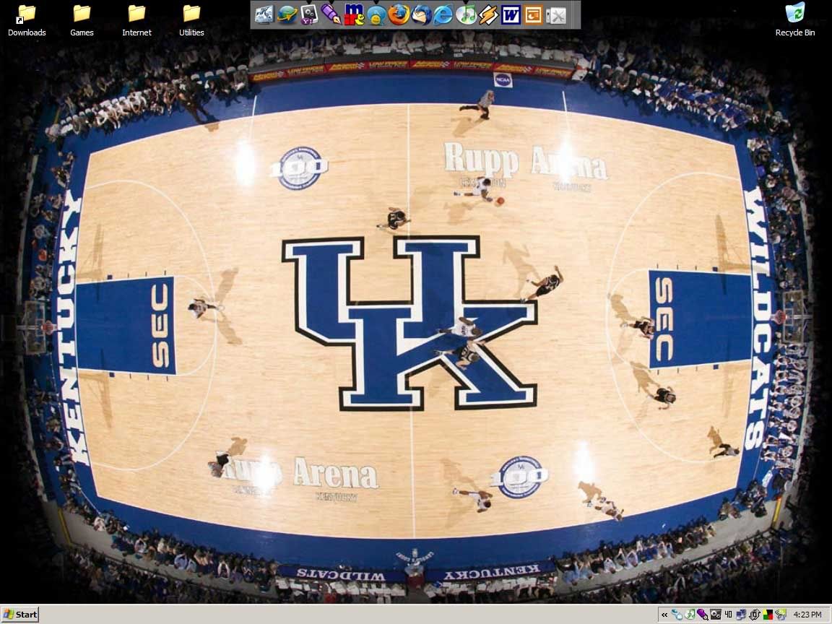Click the Start button
This screenshot has width=832, height=624.
click(x=20, y=615)
